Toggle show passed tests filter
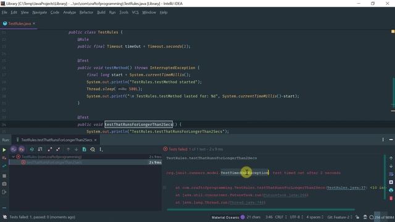 click(14, 149)
